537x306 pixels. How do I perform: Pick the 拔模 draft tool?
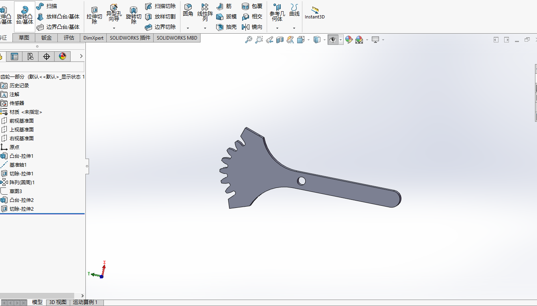pos(227,16)
